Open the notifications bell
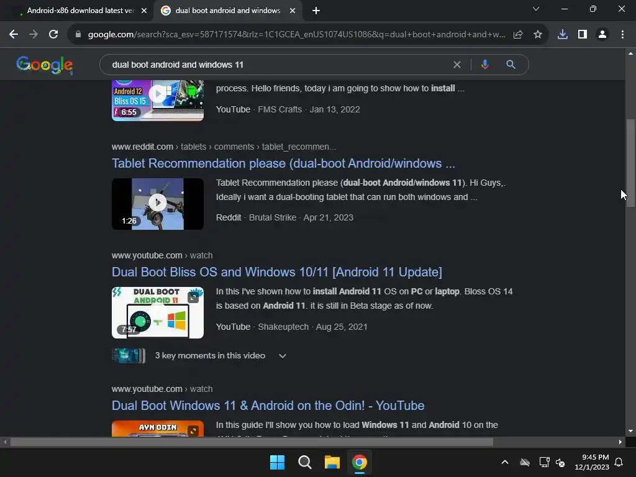The width and height of the screenshot is (636, 477). click(619, 462)
